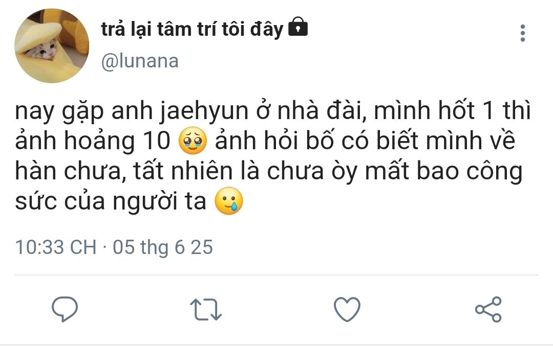553x346 pixels.
Task: Like the tweet with the heart icon
Action: (347, 309)
